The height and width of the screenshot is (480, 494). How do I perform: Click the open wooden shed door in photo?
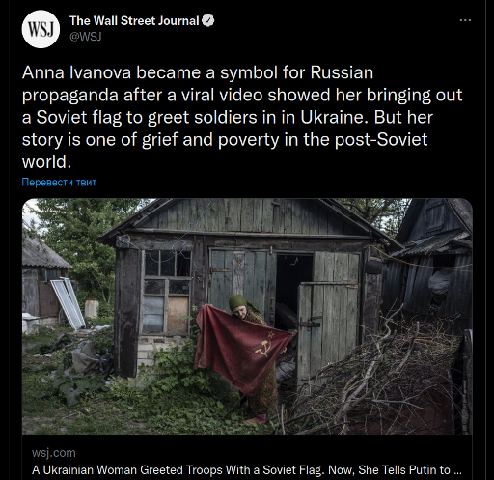(x=328, y=331)
